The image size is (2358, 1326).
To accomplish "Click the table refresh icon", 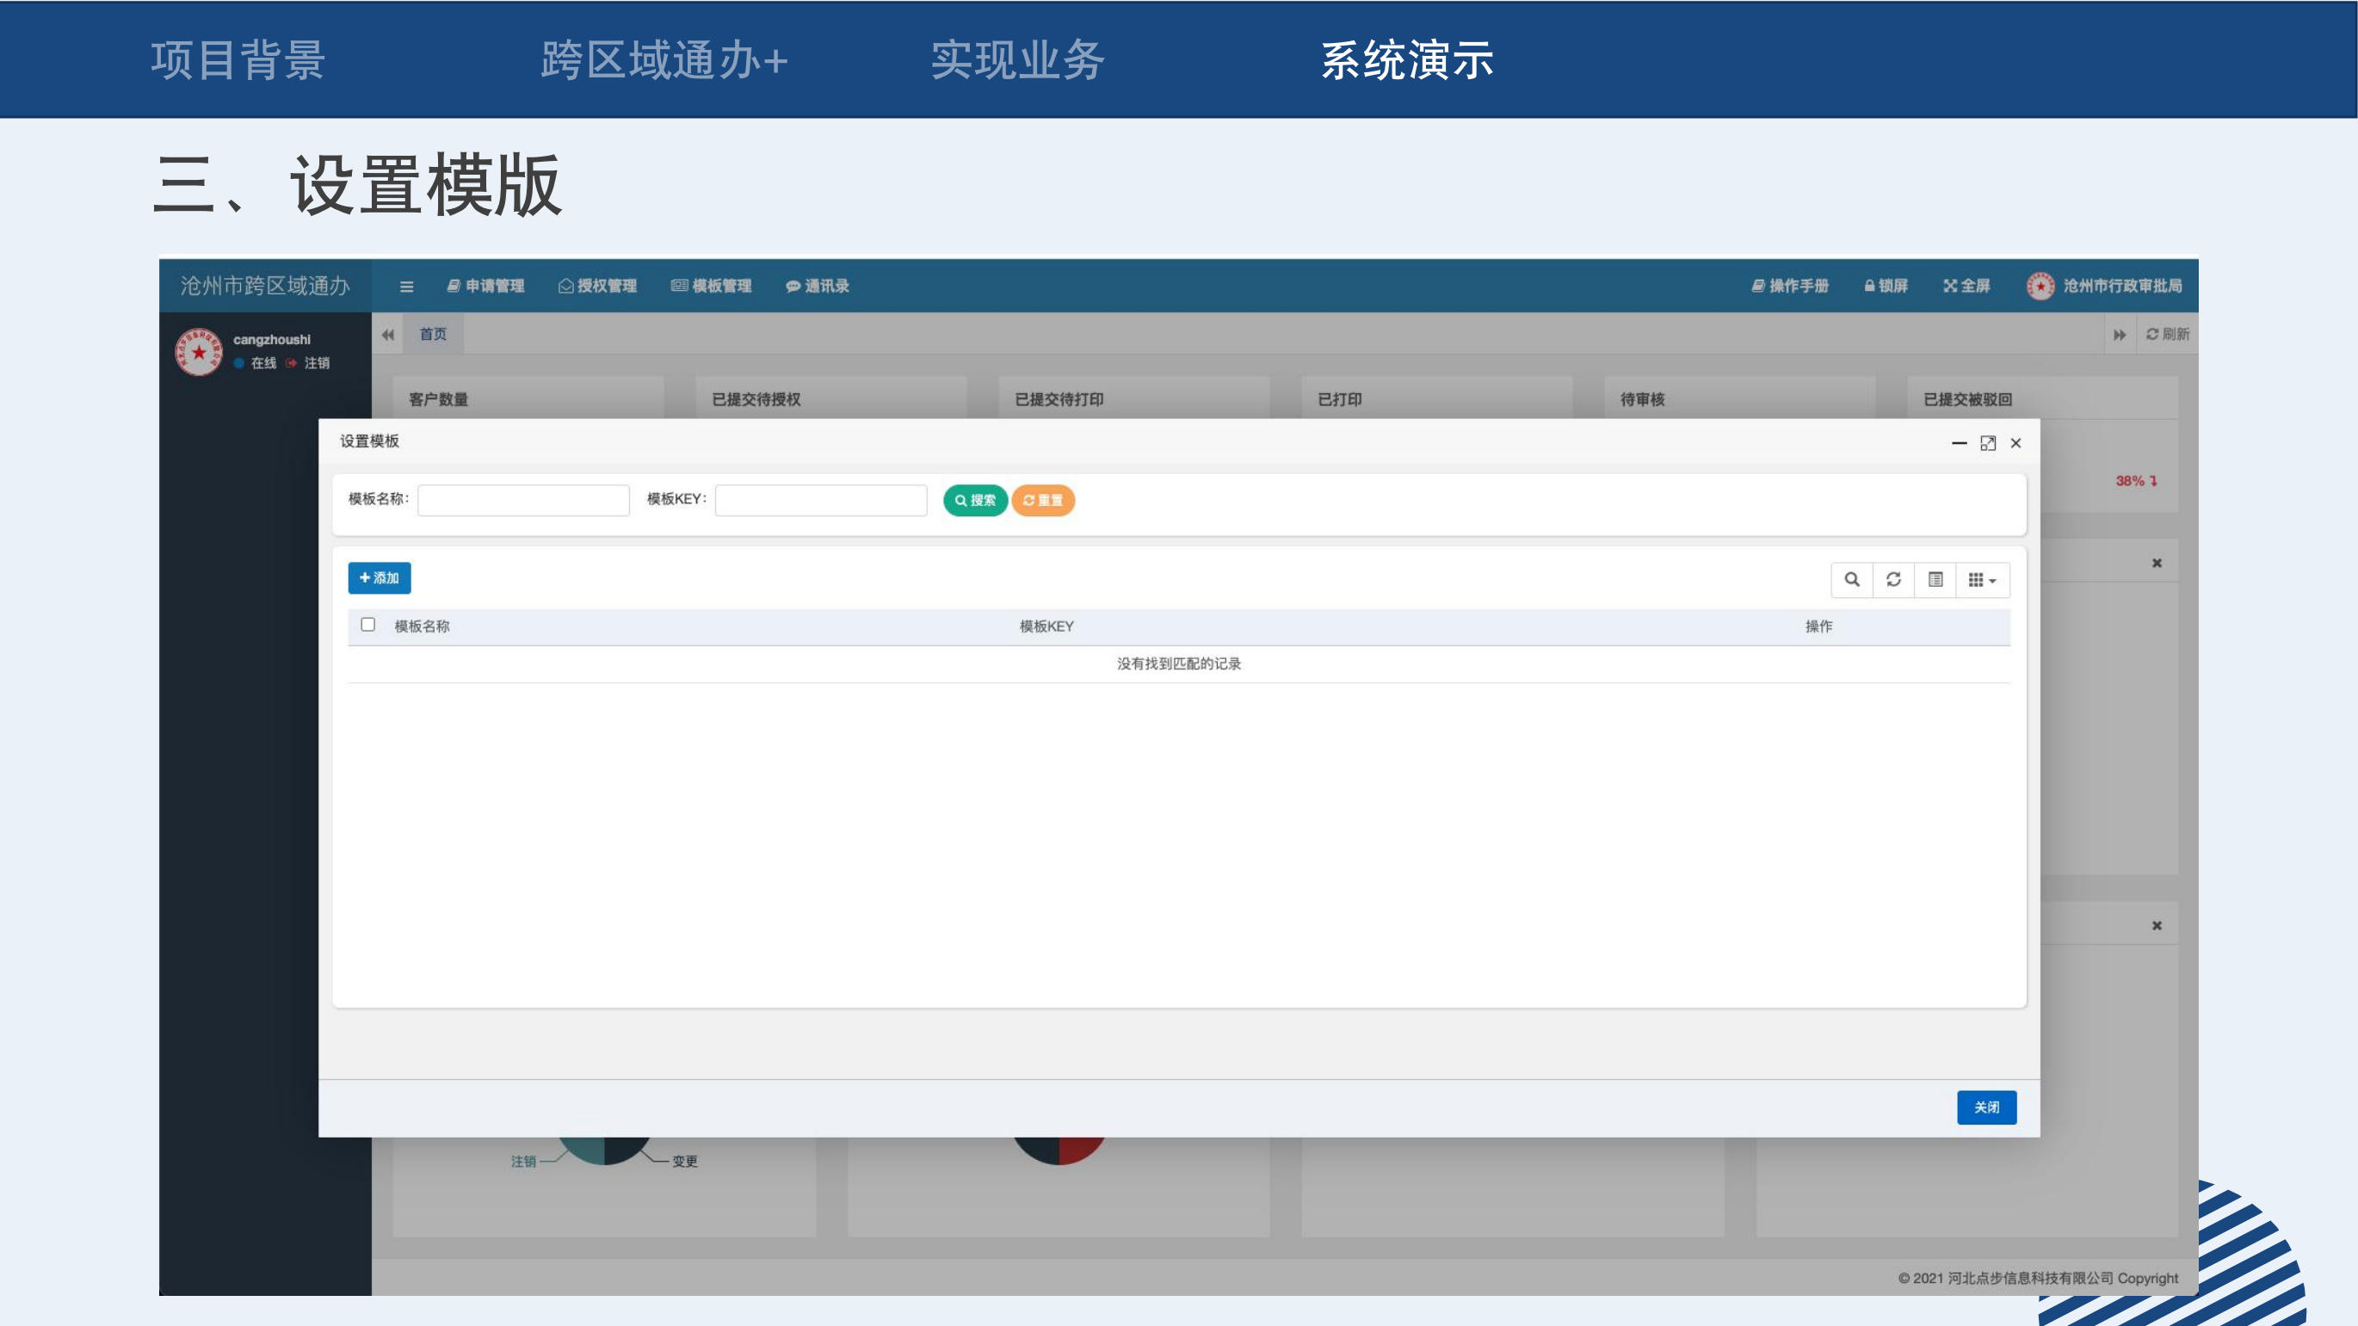I will [1893, 579].
